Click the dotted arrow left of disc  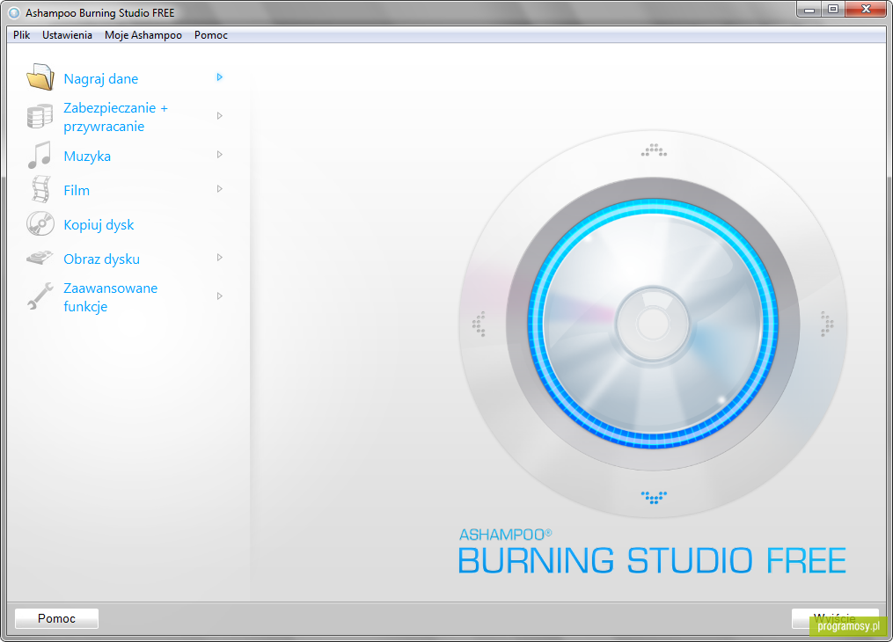(479, 324)
